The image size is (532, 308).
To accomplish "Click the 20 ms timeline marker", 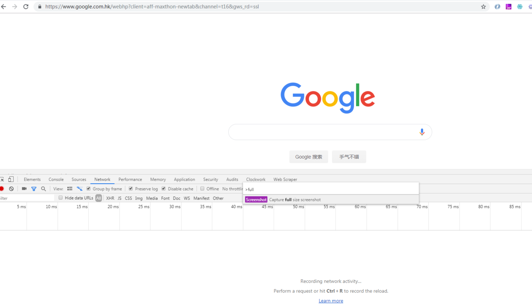I will (x=113, y=207).
